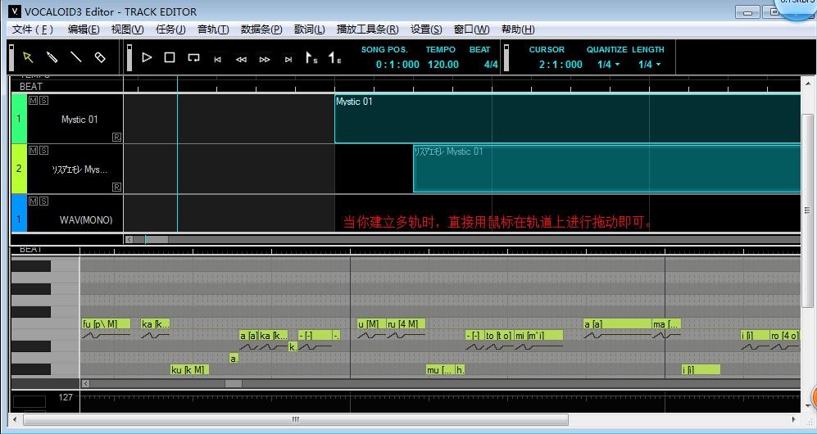Viewport: 817px width, 434px height.
Task: Click the piano roll scrollbar left arrow
Action: (85, 383)
